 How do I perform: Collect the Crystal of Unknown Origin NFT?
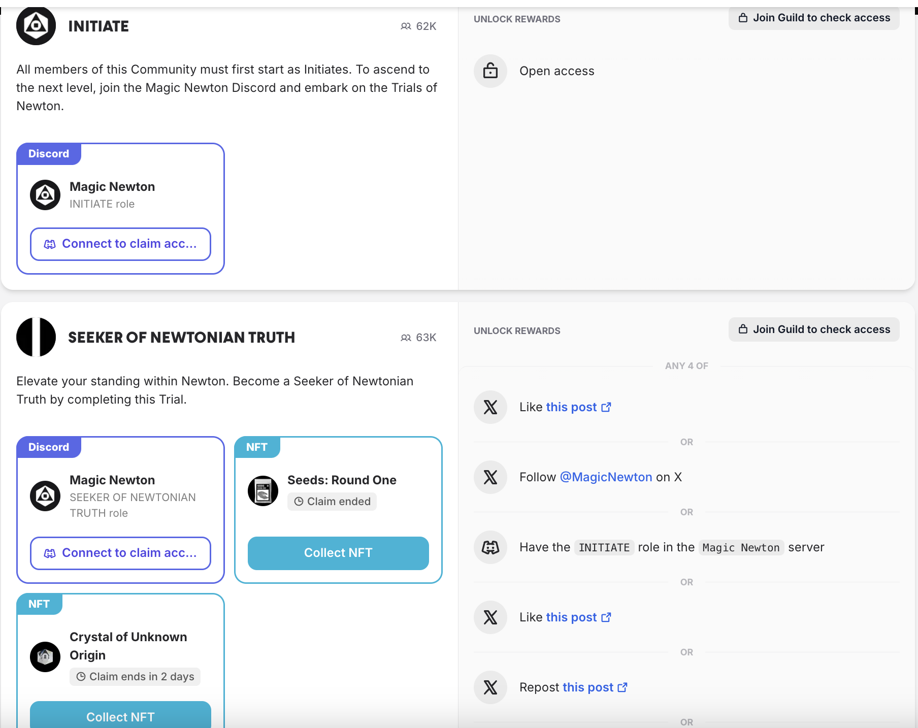point(120,715)
